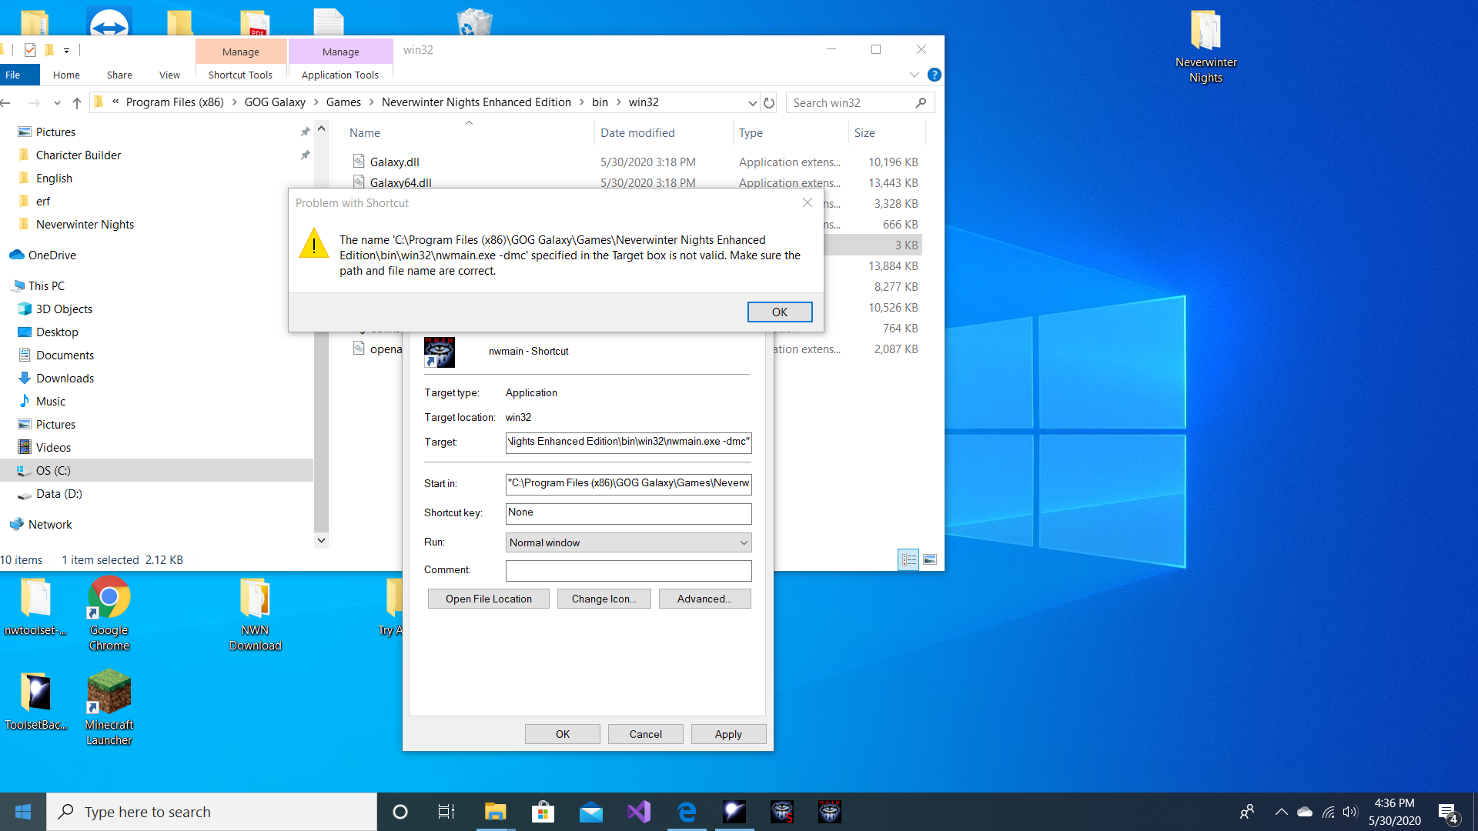Open the Run dropdown showing Normal window

pos(628,542)
